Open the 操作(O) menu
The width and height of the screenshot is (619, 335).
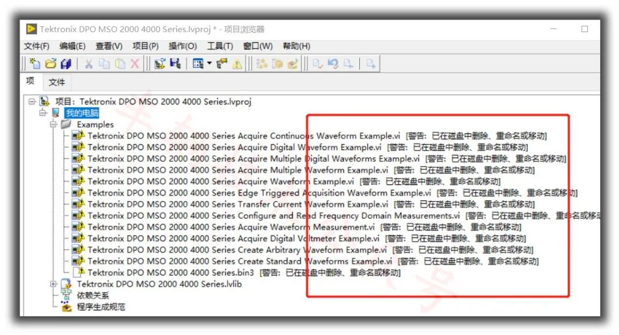[183, 46]
